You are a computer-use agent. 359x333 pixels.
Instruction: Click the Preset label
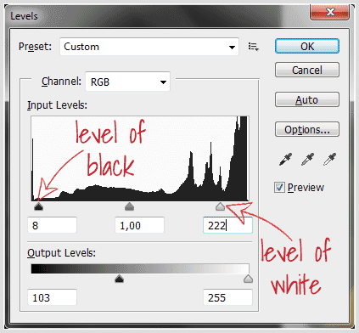pyautogui.click(x=35, y=47)
